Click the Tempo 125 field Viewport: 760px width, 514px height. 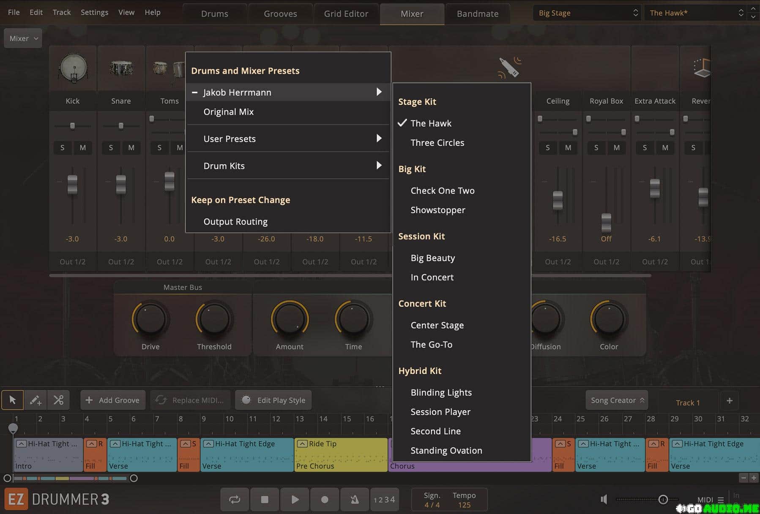tap(464, 500)
